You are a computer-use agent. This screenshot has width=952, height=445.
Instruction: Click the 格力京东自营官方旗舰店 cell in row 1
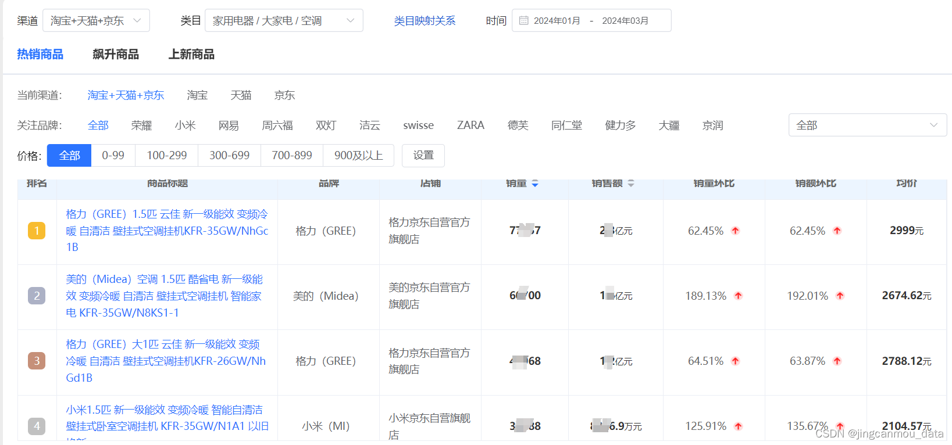click(430, 231)
